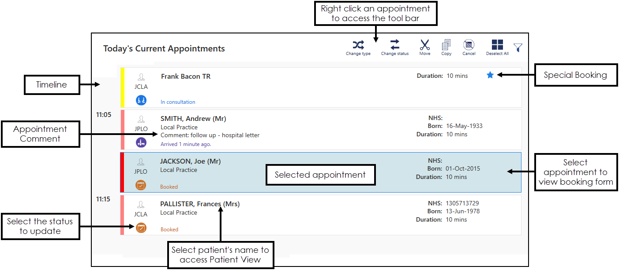The height and width of the screenshot is (270, 619).
Task: Click Frank Bacon's in-consultation status icon
Action: pyautogui.click(x=141, y=100)
